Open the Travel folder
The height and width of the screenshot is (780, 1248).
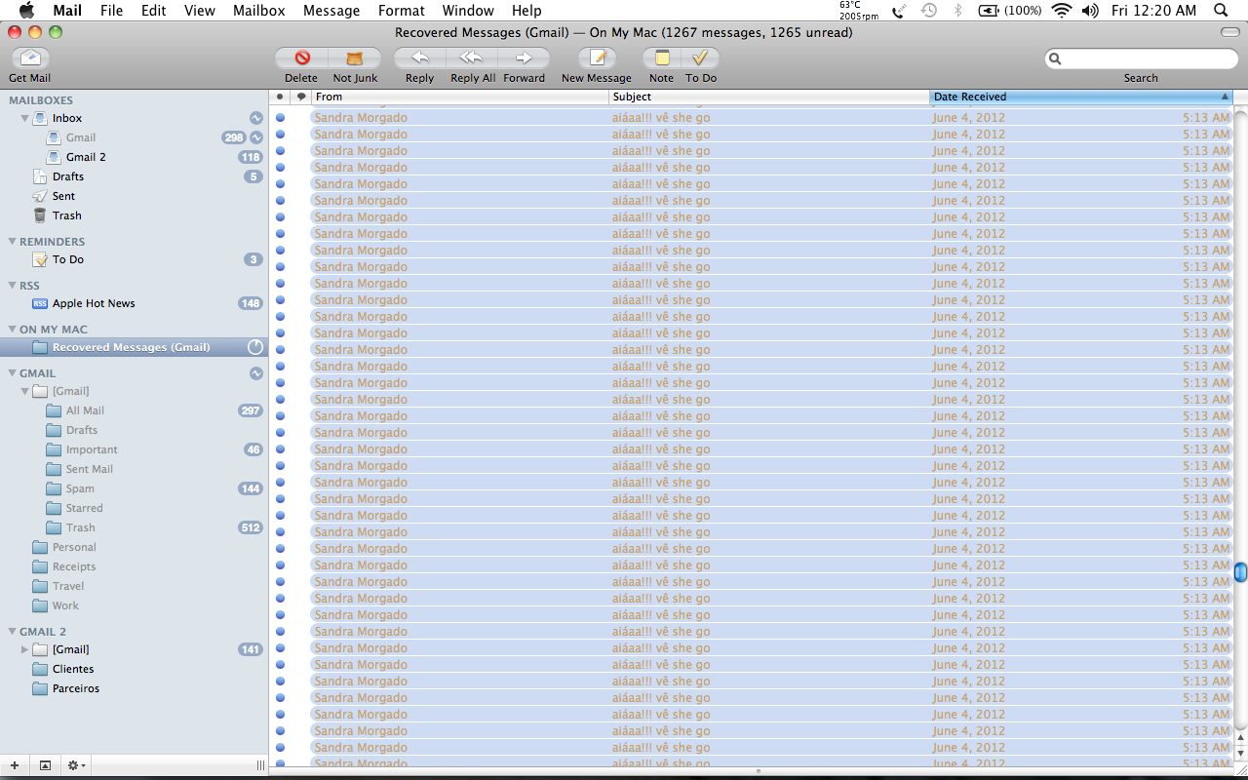tap(68, 586)
